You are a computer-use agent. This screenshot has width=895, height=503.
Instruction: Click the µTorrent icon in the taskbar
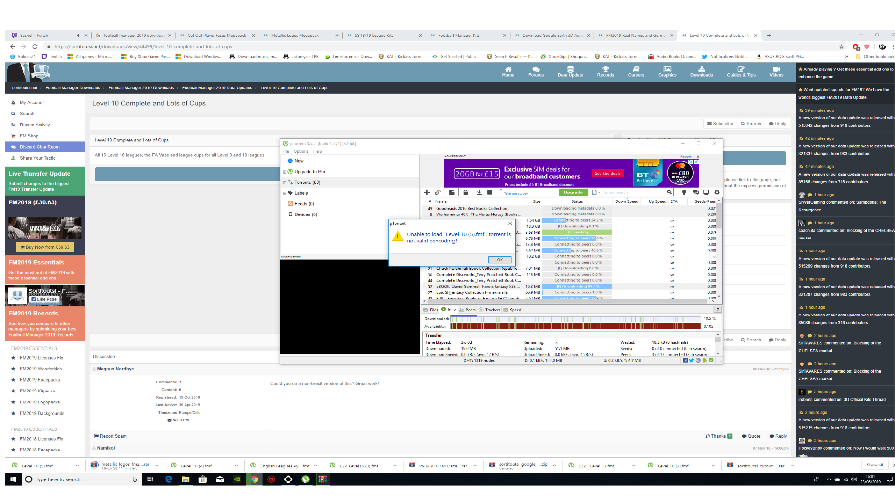[306, 479]
